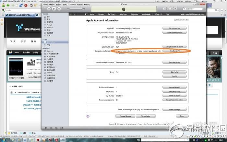Open Privacy Policy
The height and width of the screenshot is (142, 227).
[146, 116]
